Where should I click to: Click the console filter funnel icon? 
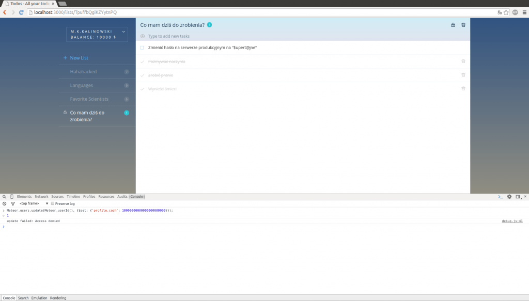12,203
